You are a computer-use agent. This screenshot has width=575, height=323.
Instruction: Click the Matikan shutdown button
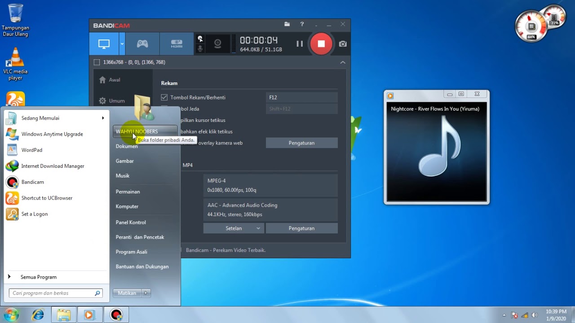click(x=127, y=293)
